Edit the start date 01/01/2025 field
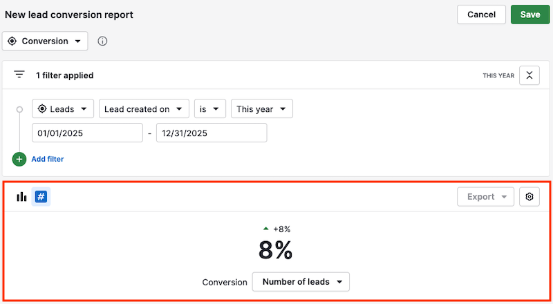This screenshot has height=304, width=553. (86, 133)
